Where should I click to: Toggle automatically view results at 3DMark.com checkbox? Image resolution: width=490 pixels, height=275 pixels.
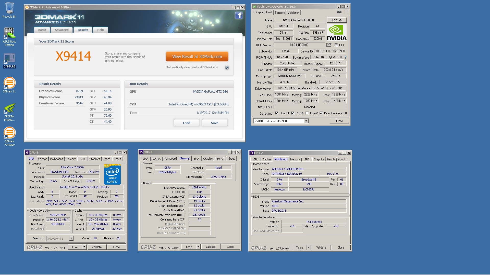[227, 68]
